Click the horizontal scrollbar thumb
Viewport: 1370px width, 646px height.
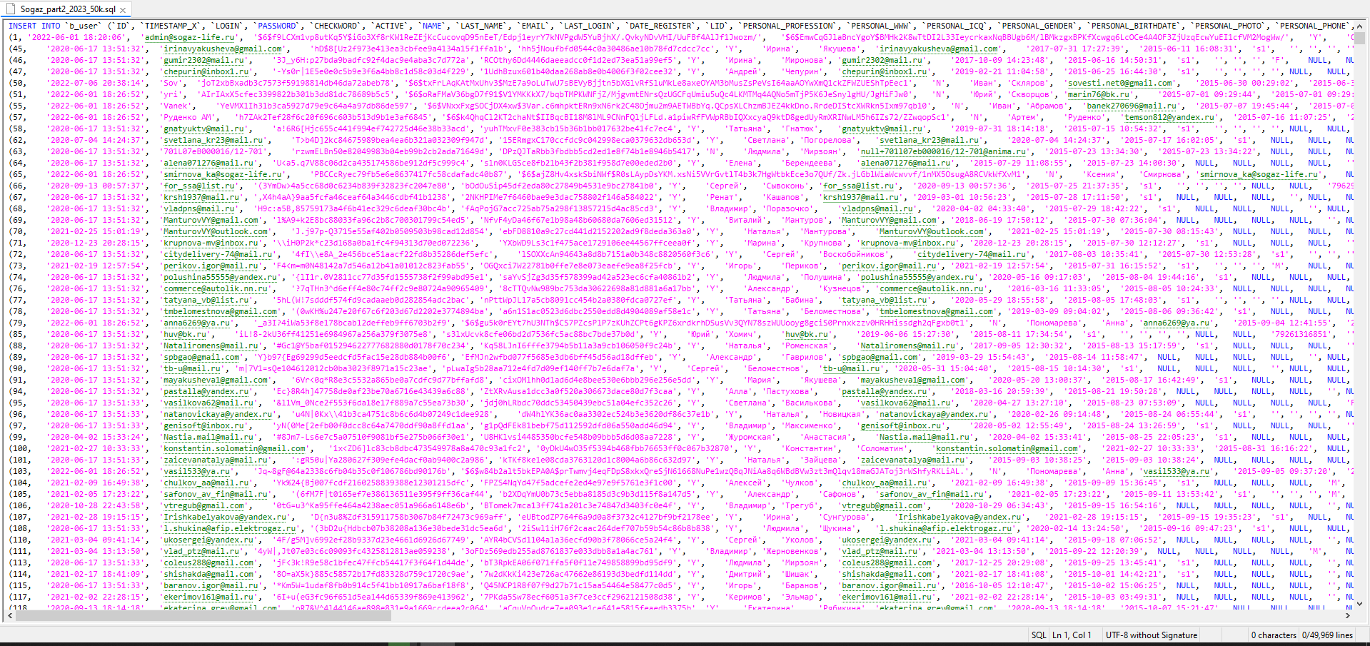point(203,615)
